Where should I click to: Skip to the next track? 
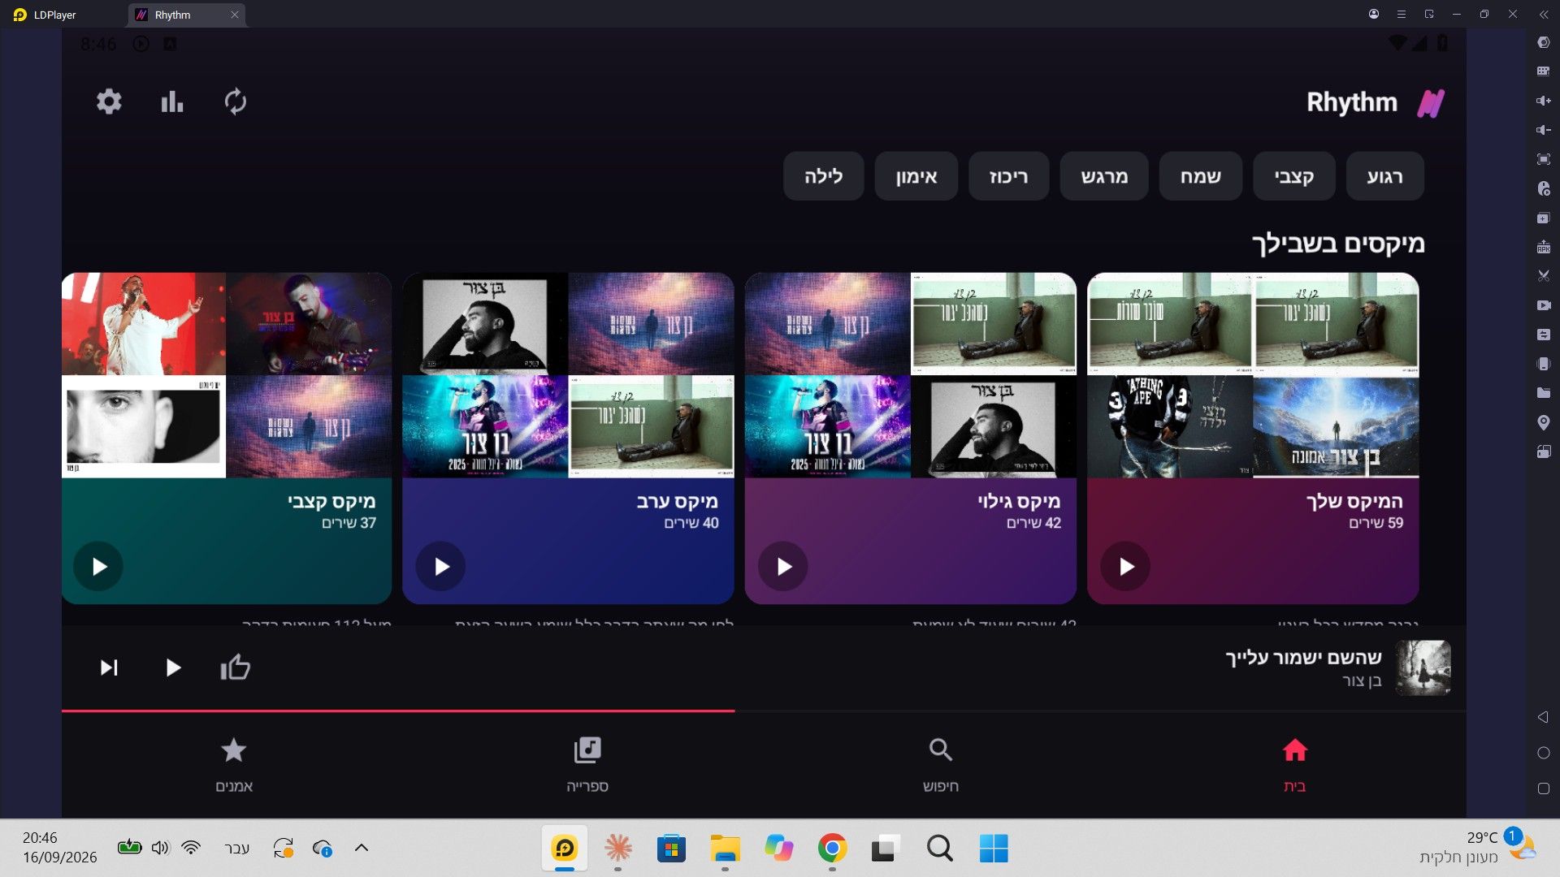(109, 667)
